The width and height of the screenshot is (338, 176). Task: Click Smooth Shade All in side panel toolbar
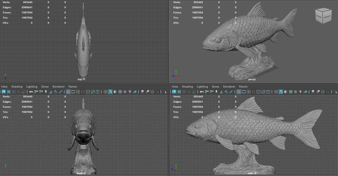(x=281, y=91)
